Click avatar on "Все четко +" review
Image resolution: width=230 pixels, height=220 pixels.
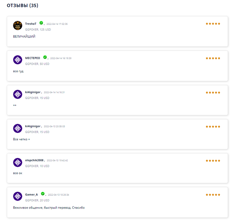(x=17, y=128)
